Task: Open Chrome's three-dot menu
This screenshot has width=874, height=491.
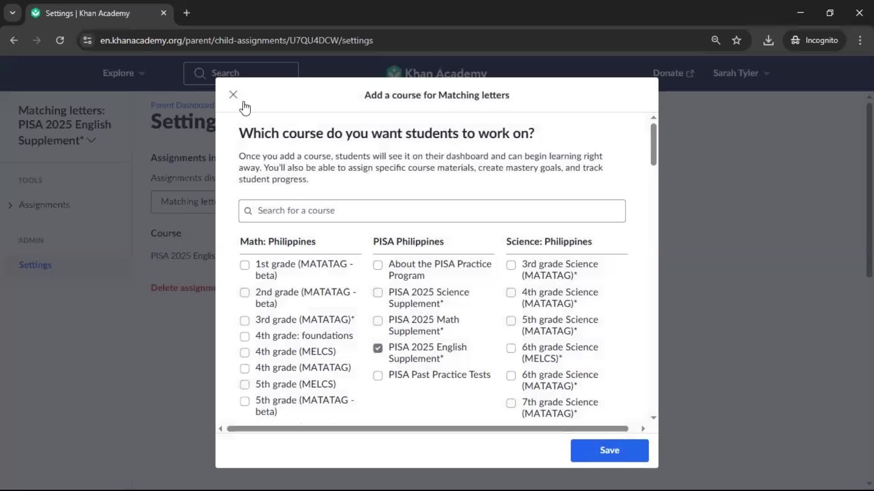Action: pos(860,40)
